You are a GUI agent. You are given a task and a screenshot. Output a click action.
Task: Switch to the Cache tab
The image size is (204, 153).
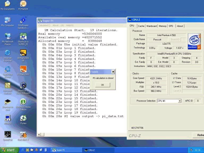pyautogui.click(x=141, y=26)
